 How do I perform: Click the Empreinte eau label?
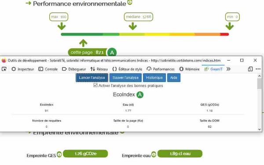coord(136,156)
